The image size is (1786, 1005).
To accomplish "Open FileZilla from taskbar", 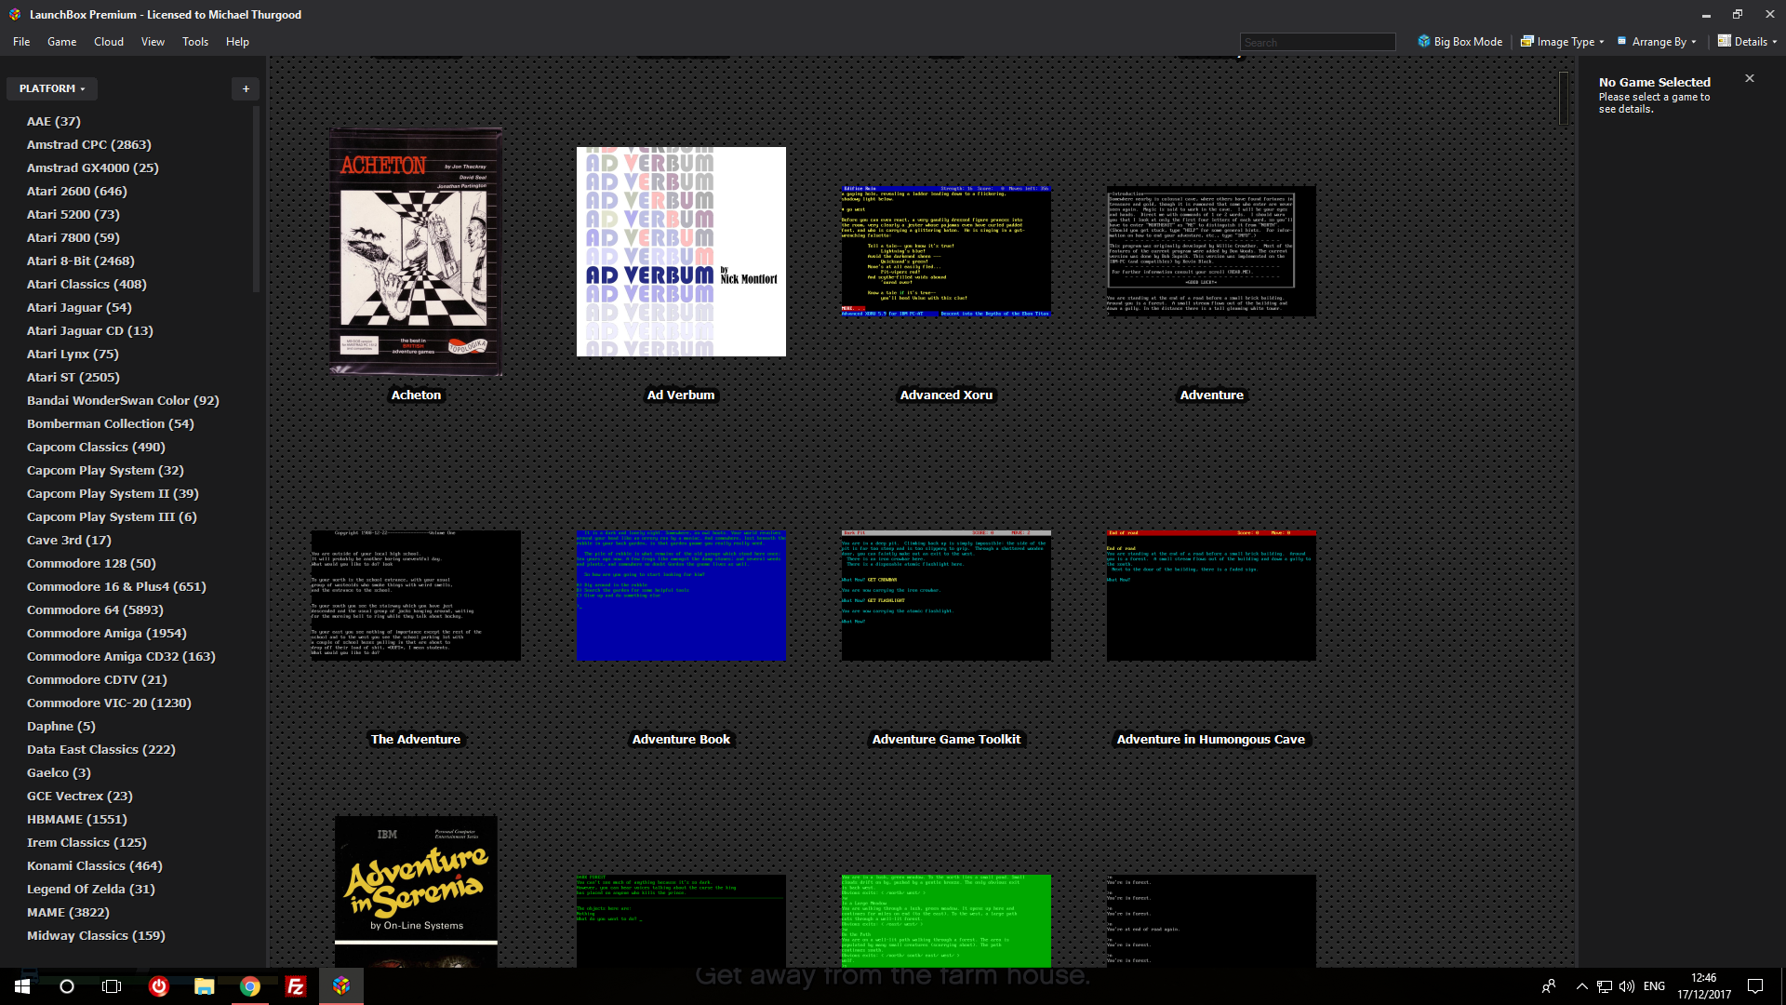I will [x=295, y=986].
